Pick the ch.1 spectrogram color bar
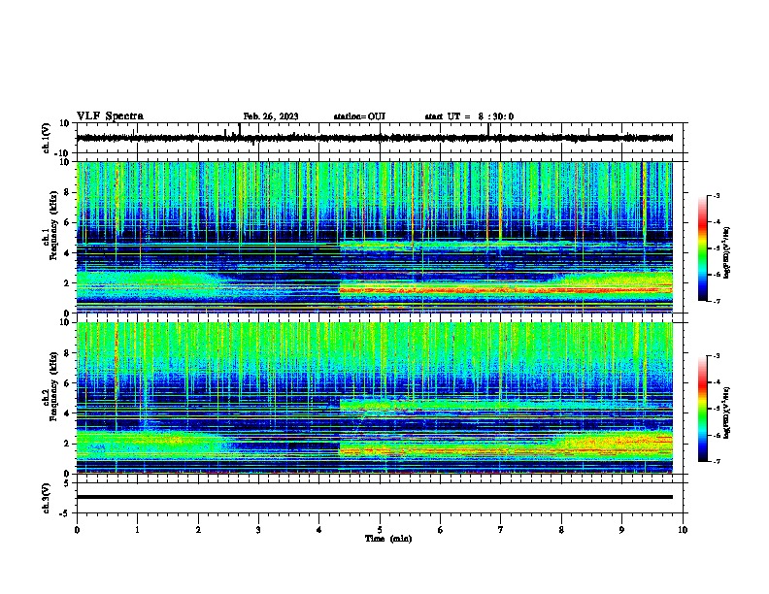This screenshot has width=769, height=594. [703, 248]
